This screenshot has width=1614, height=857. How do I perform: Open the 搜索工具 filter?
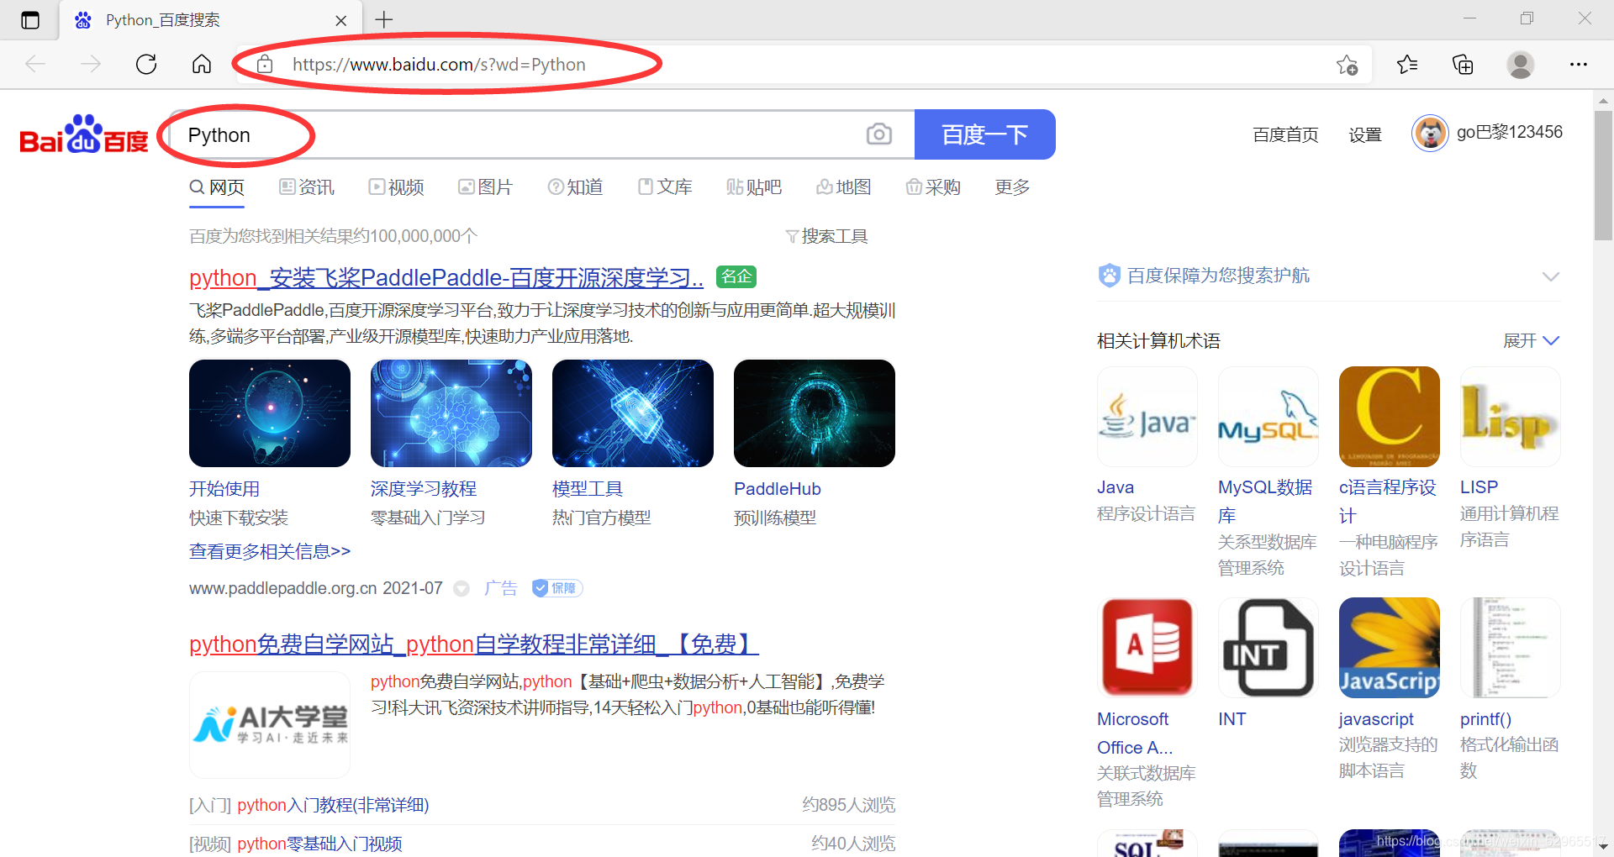coord(826,236)
